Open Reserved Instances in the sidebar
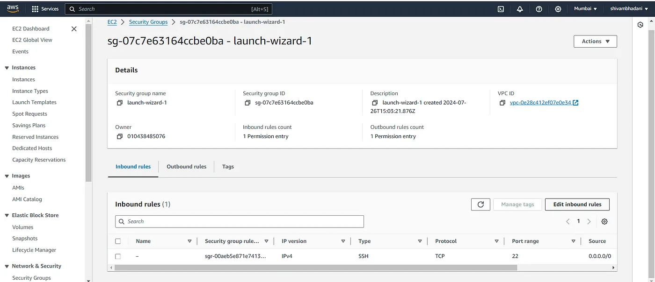This screenshot has height=282, width=655. tap(35, 137)
